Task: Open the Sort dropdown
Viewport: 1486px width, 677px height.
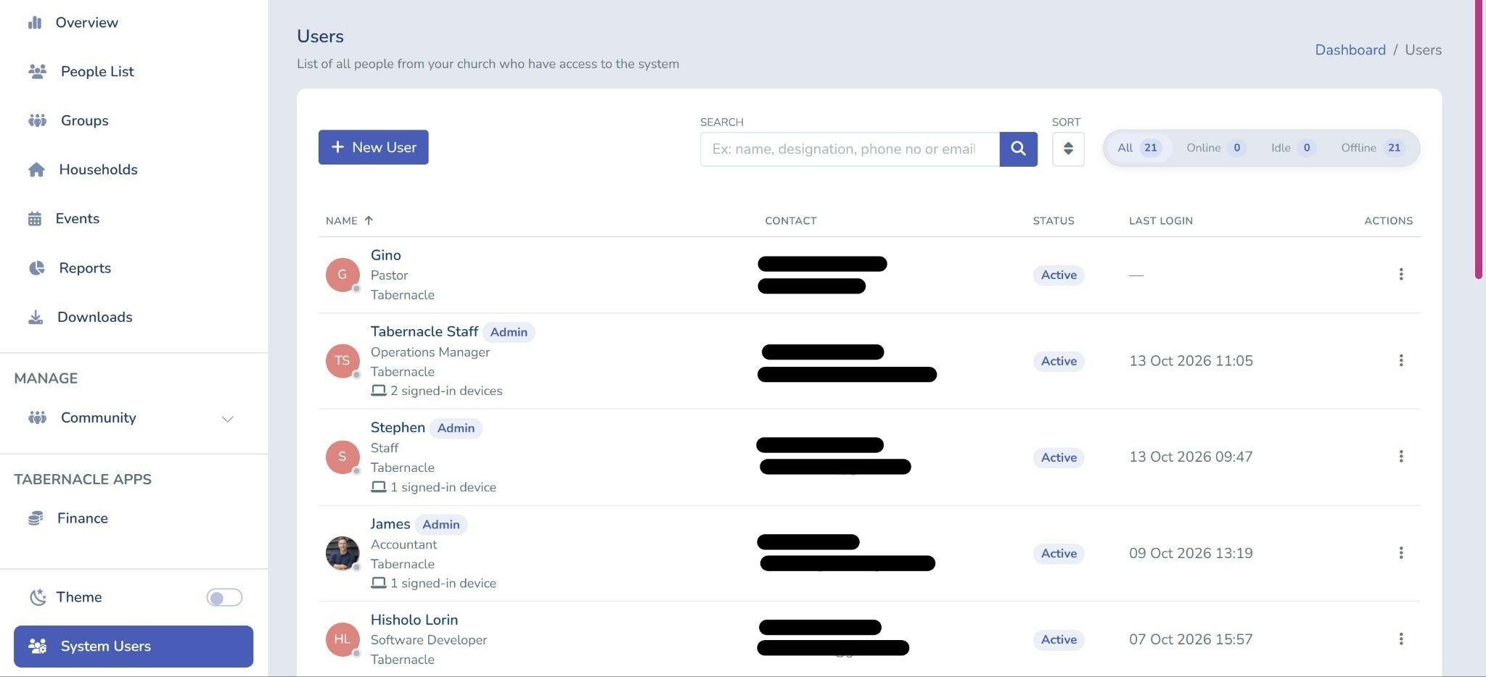Action: tap(1068, 149)
